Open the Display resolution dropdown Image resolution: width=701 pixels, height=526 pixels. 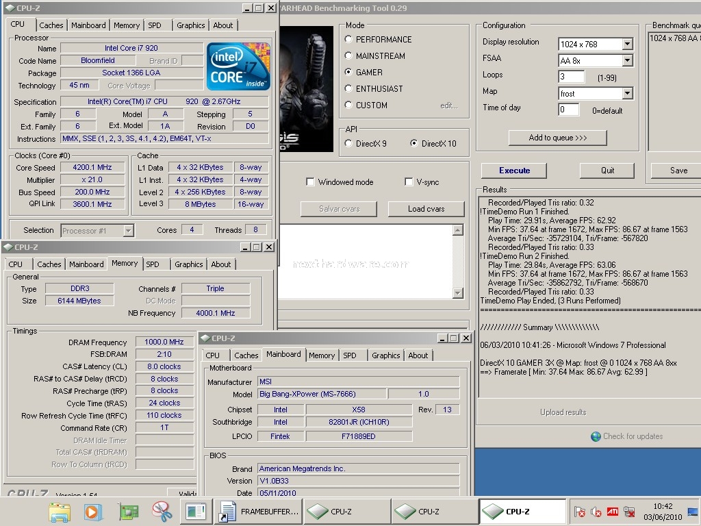pos(627,44)
